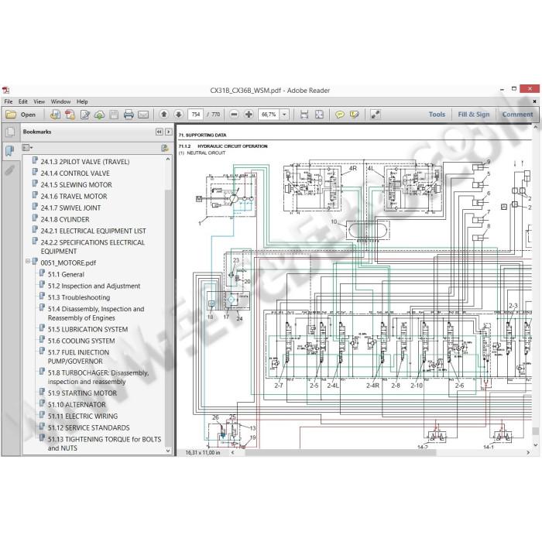Open the Window menu

pyautogui.click(x=60, y=101)
